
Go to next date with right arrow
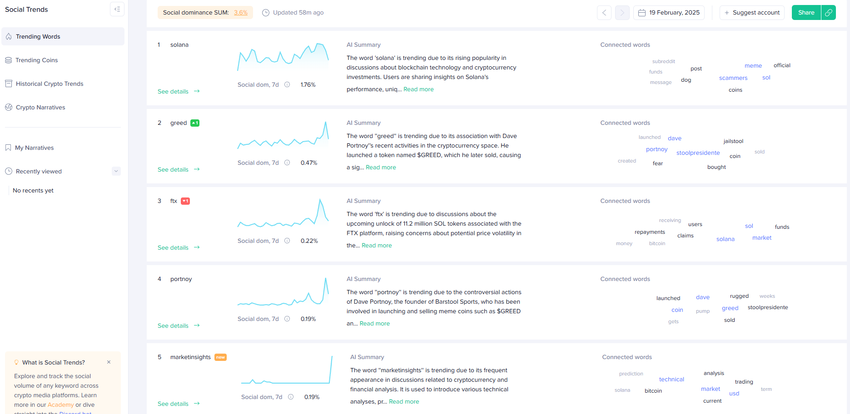[x=622, y=13]
